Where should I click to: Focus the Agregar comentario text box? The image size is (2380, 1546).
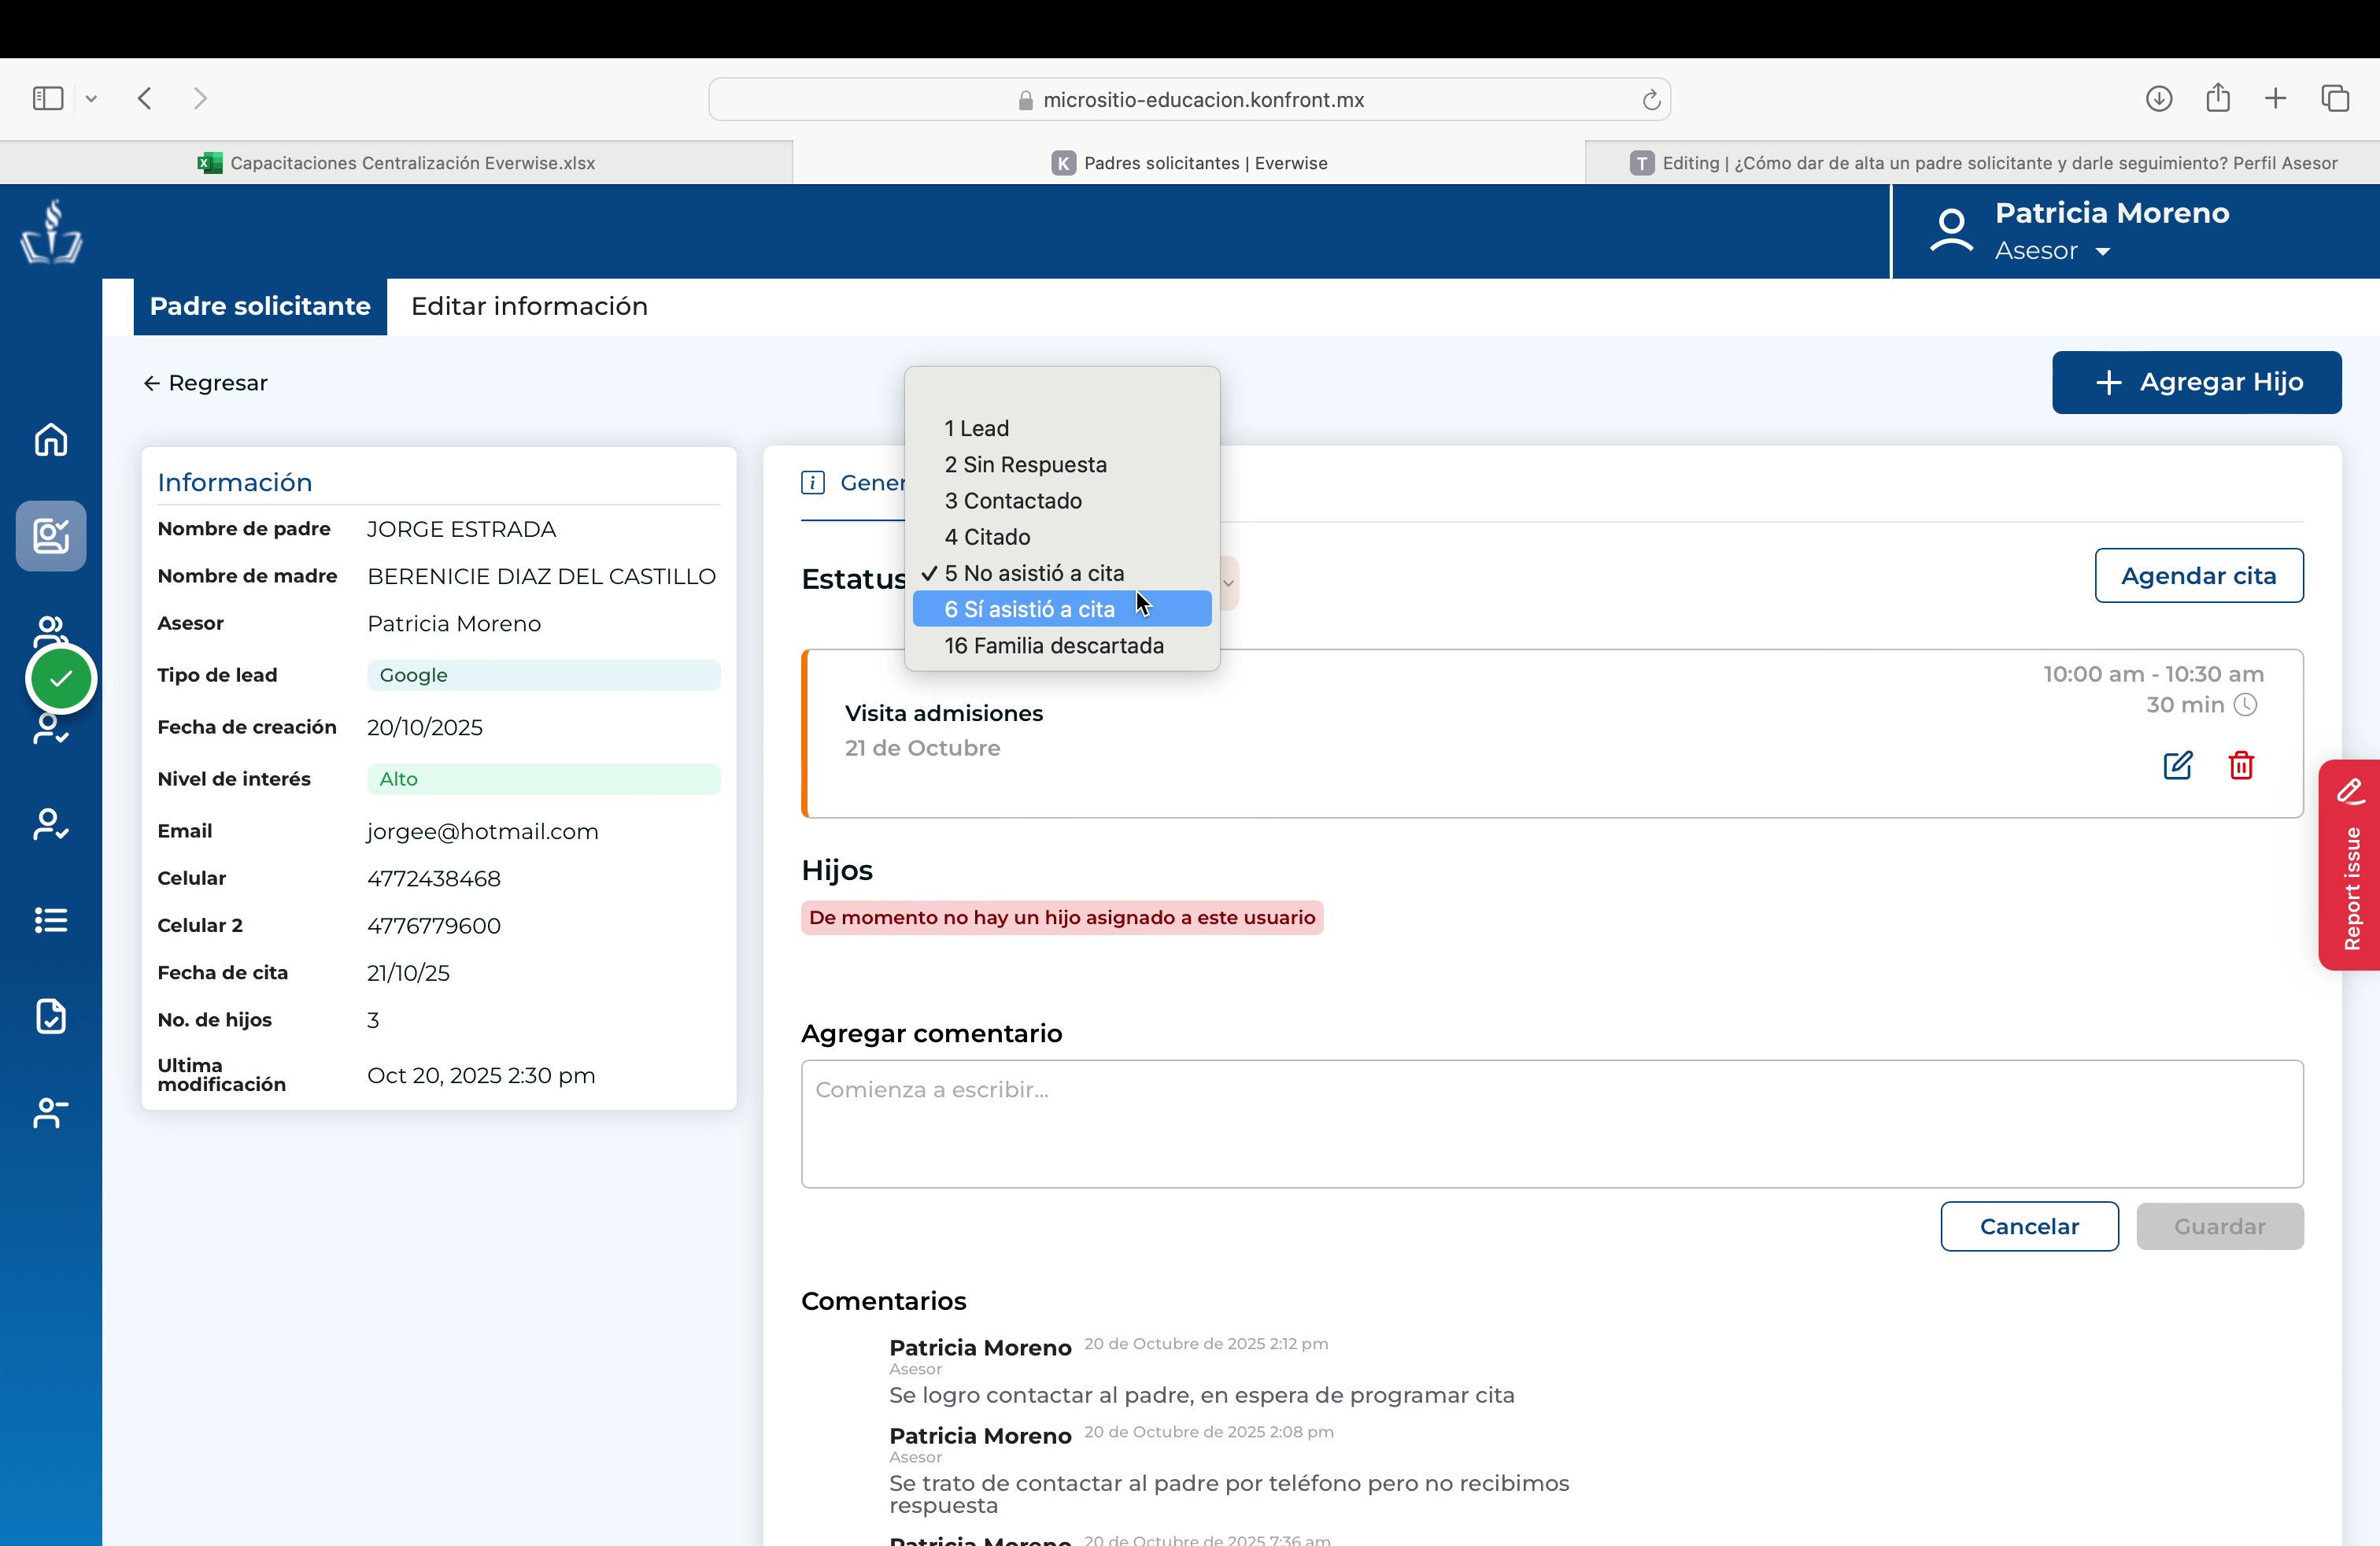1552,1124
